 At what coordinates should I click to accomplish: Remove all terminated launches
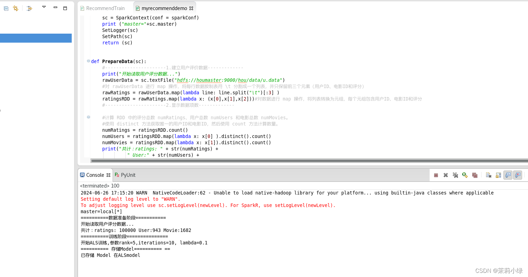(455, 175)
